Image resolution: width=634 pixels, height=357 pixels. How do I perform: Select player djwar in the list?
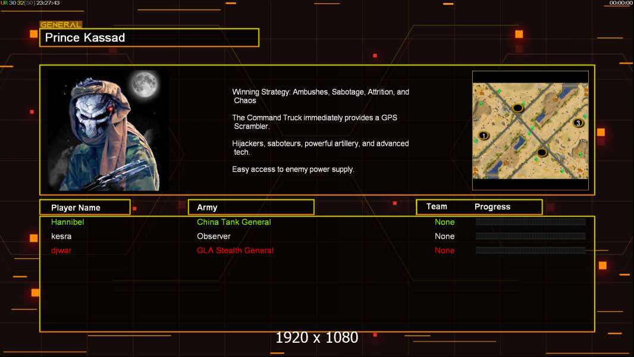61,250
